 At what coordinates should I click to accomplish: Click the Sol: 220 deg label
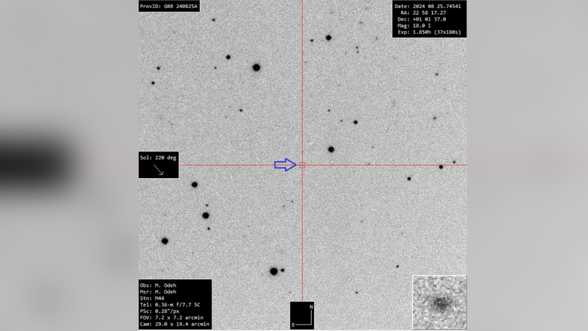[x=158, y=157]
